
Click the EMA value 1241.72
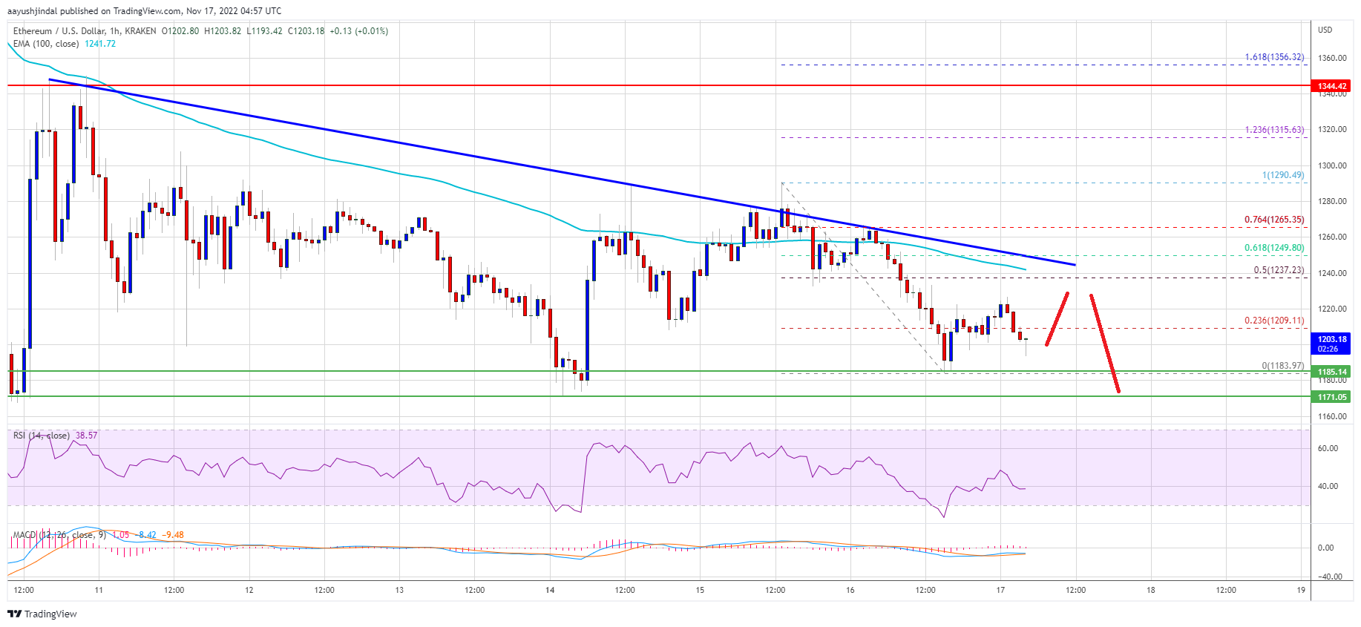coord(100,44)
